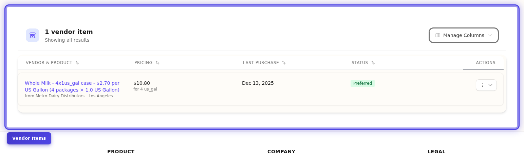Viewport: 524px width, 158px height.
Task: Sort by the Pricing column header
Action: coord(143,63)
